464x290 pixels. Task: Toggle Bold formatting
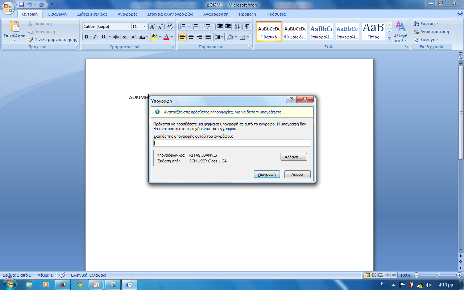(86, 37)
